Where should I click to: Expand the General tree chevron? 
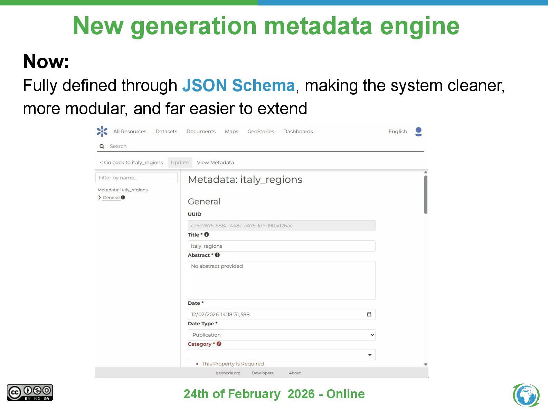click(100, 198)
